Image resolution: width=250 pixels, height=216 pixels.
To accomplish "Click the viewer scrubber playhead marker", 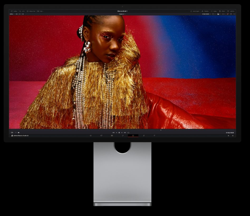I will pos(161,130).
